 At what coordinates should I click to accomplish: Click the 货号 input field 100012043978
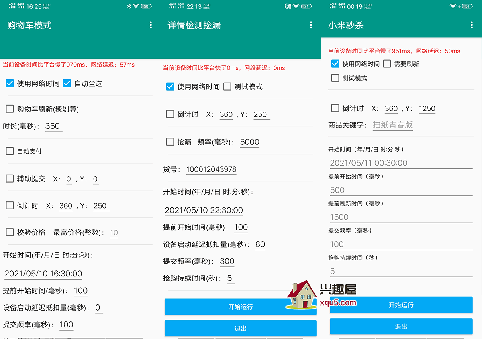(x=211, y=169)
